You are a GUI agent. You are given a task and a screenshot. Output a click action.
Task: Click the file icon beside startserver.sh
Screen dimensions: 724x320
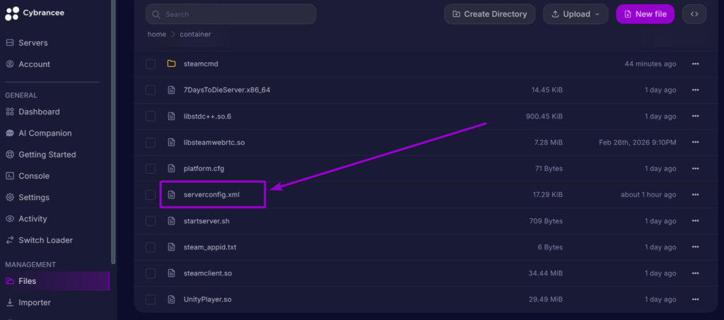[x=171, y=221]
